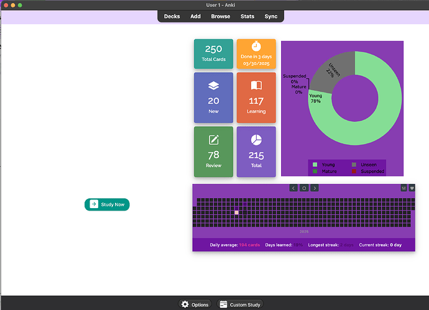
Task: Open the Add card dialog
Action: click(x=195, y=16)
